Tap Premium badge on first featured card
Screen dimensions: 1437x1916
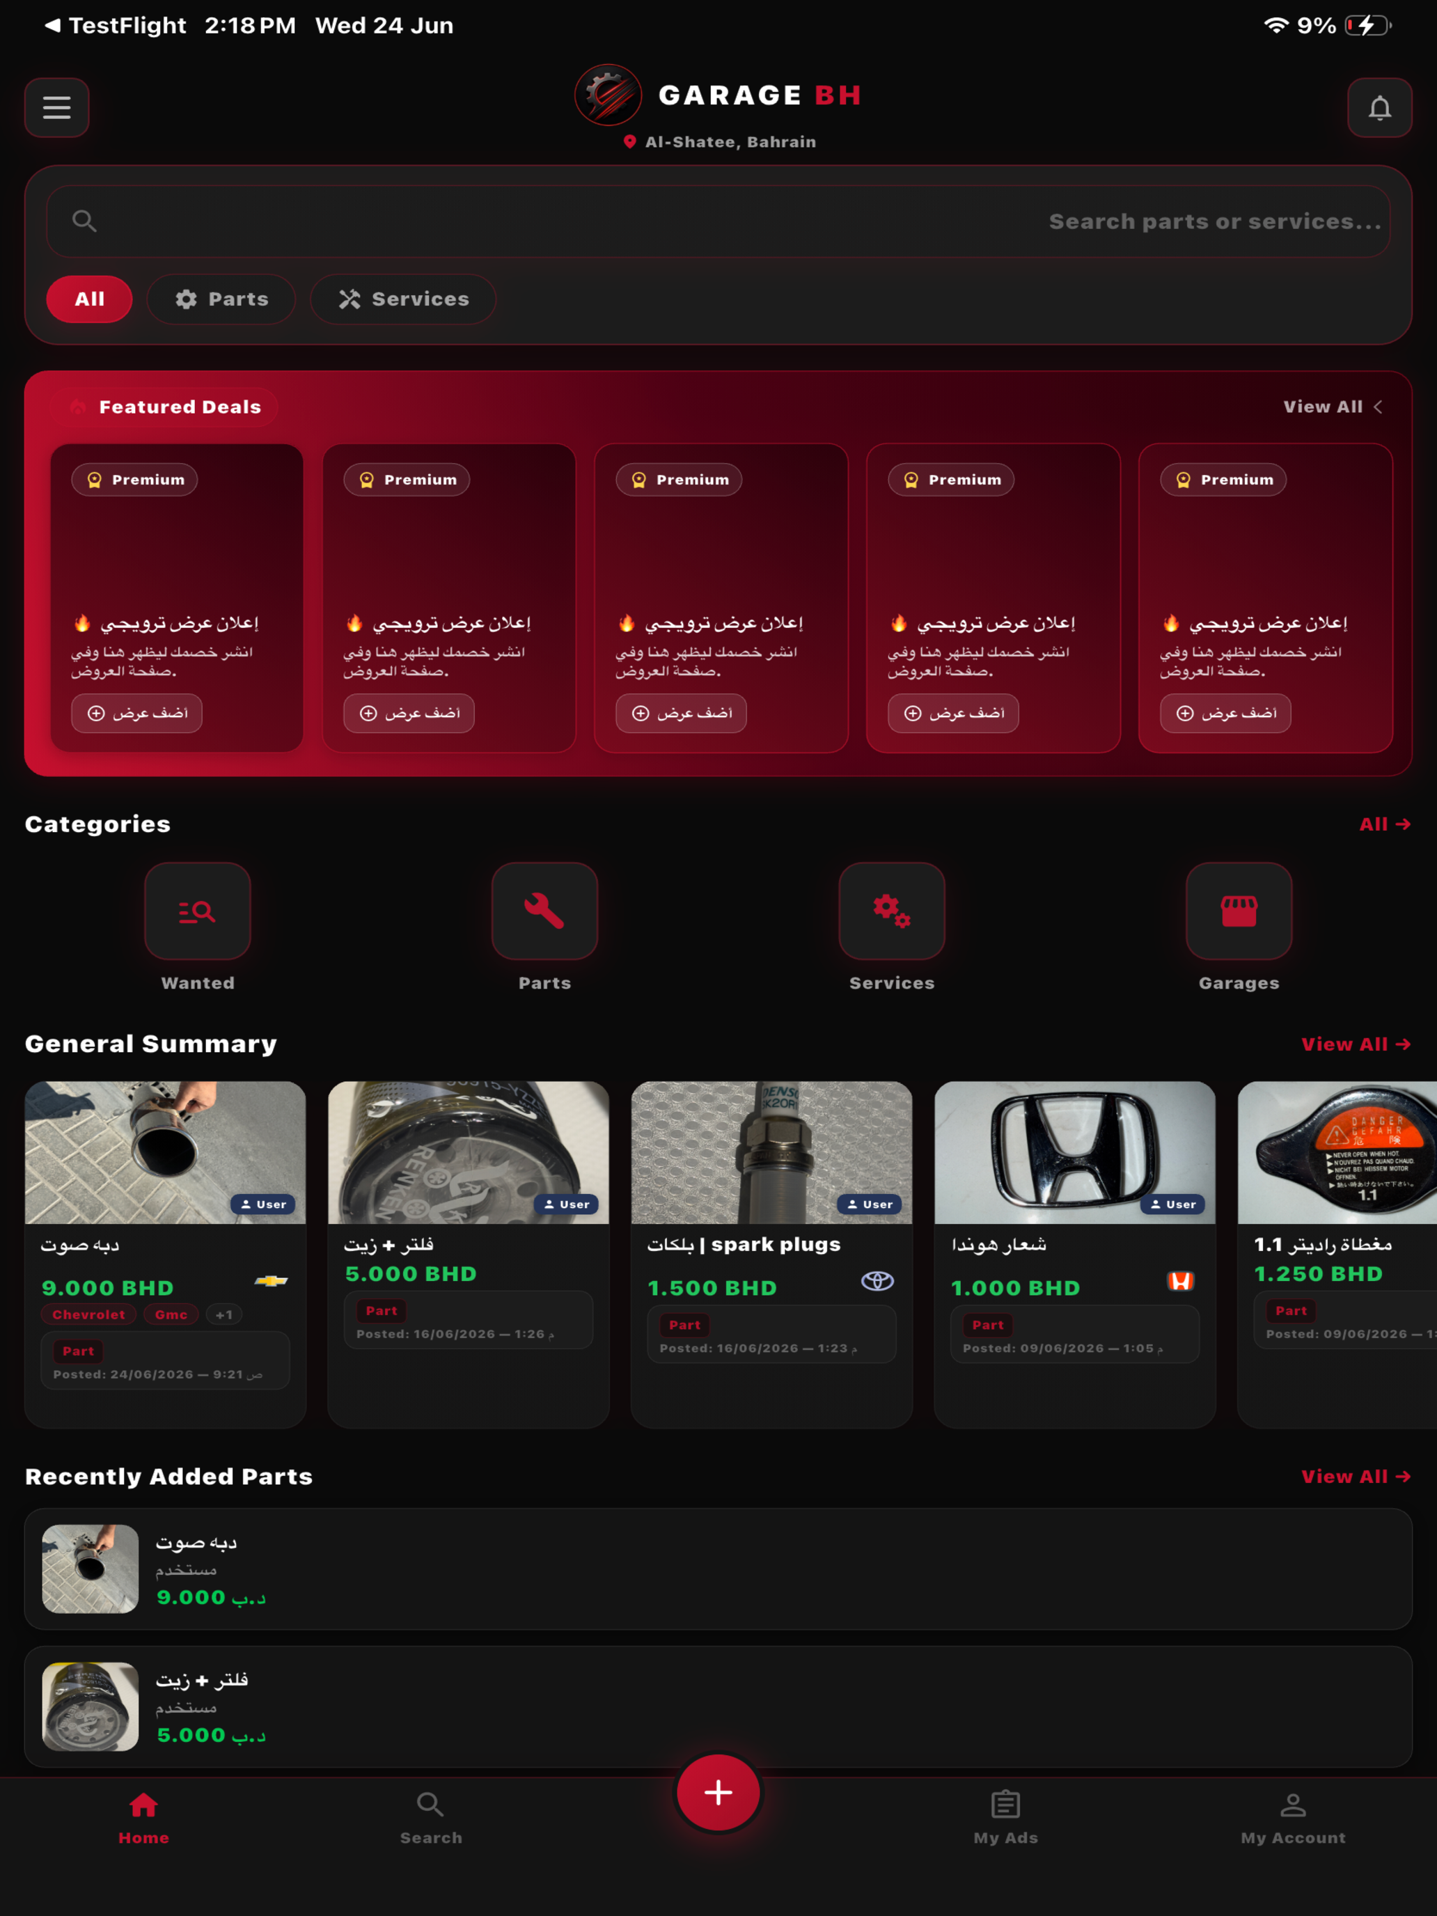pos(134,480)
